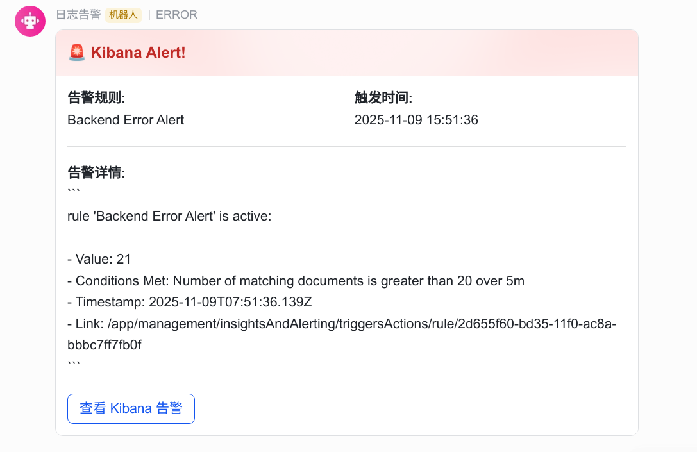Click the 告警规则 field label
Image resolution: width=697 pixels, height=452 pixels.
(x=96, y=97)
